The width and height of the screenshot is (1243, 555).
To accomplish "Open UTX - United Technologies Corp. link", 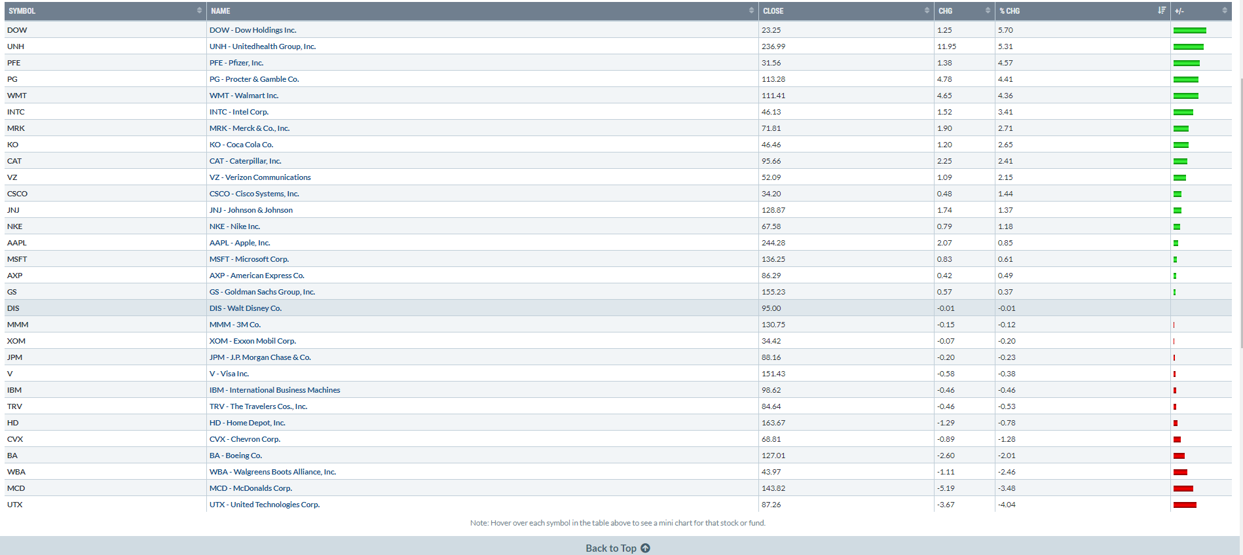I will coord(265,505).
